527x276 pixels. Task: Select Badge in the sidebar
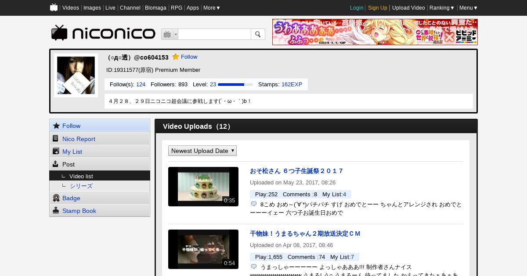[x=100, y=198]
